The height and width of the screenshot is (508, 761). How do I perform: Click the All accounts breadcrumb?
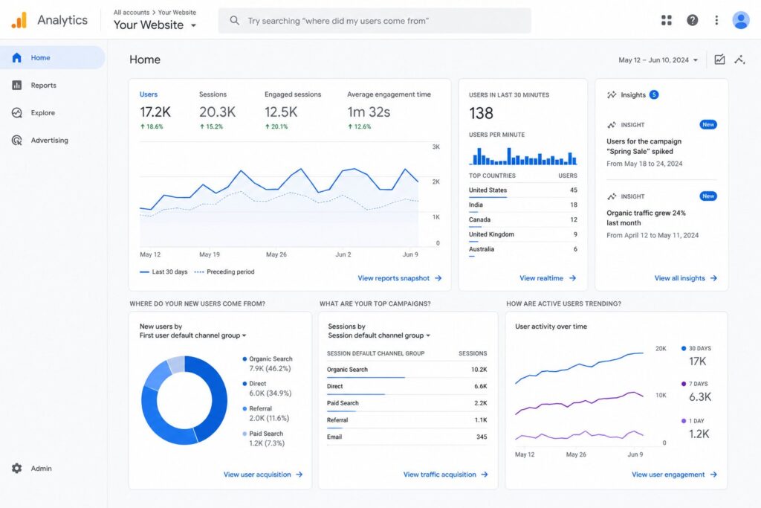tap(131, 13)
